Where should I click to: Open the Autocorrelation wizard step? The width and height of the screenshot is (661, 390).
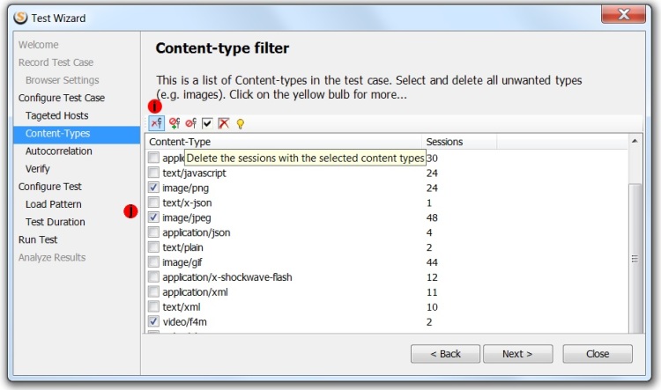pos(58,151)
